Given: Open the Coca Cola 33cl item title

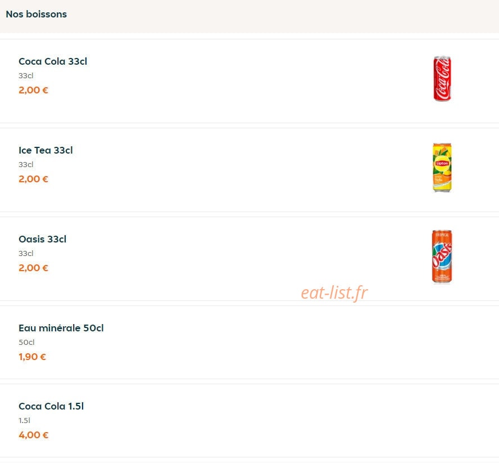Looking at the screenshot, I should tap(53, 61).
